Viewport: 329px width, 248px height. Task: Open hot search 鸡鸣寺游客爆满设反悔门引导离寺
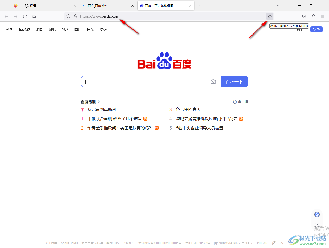point(207,119)
